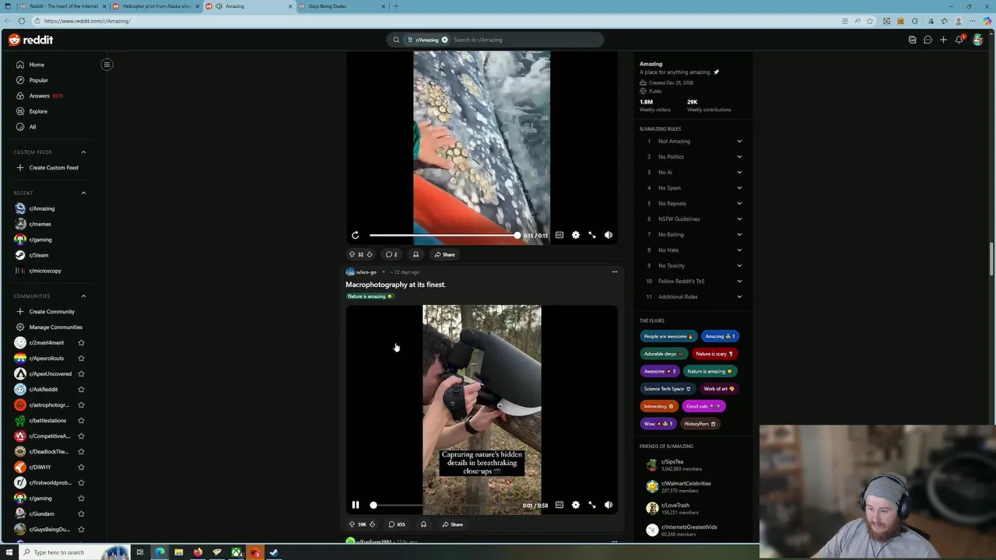
Task: Open r/SipsTea community link
Action: click(672, 462)
